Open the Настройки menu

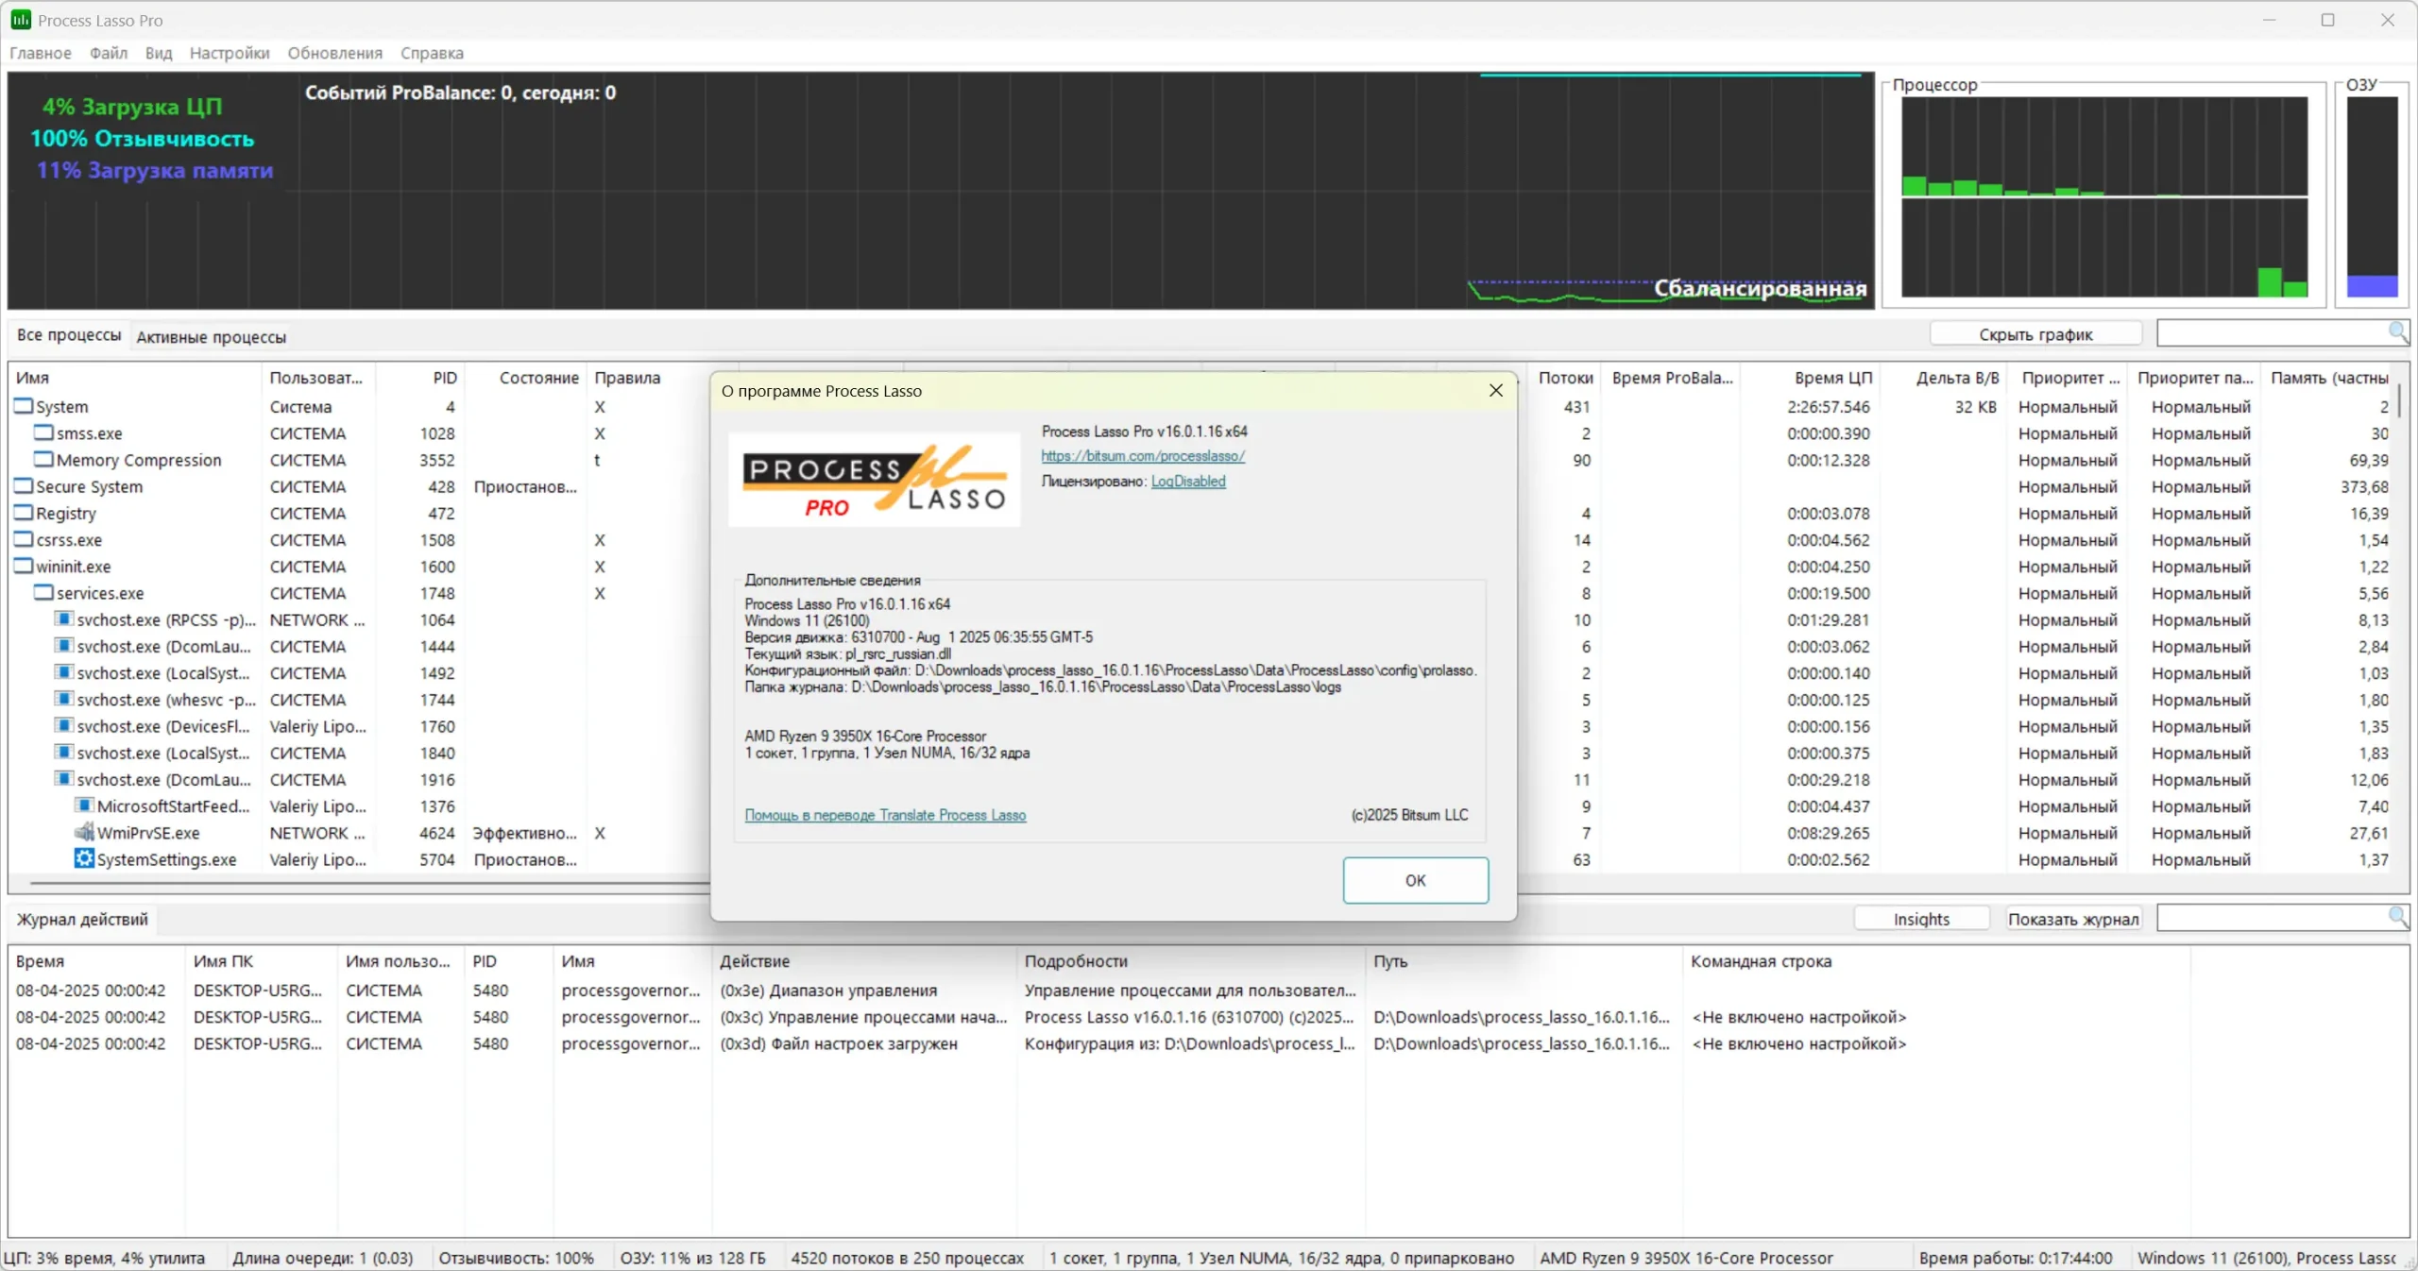[x=229, y=53]
